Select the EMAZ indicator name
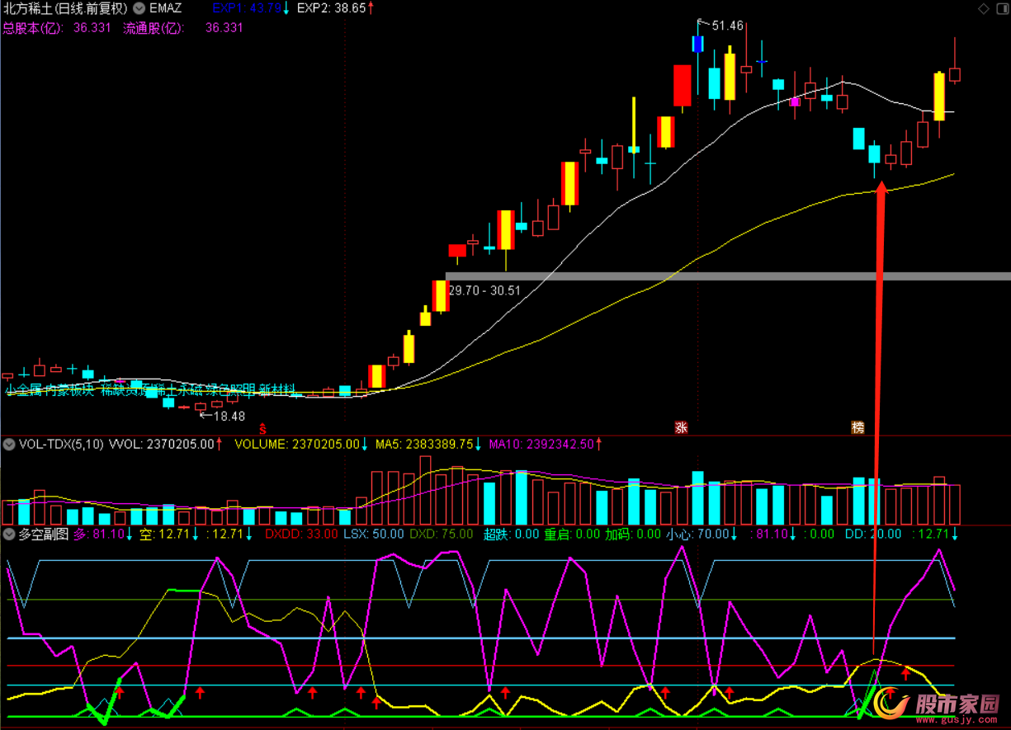The image size is (1011, 730). [165, 8]
